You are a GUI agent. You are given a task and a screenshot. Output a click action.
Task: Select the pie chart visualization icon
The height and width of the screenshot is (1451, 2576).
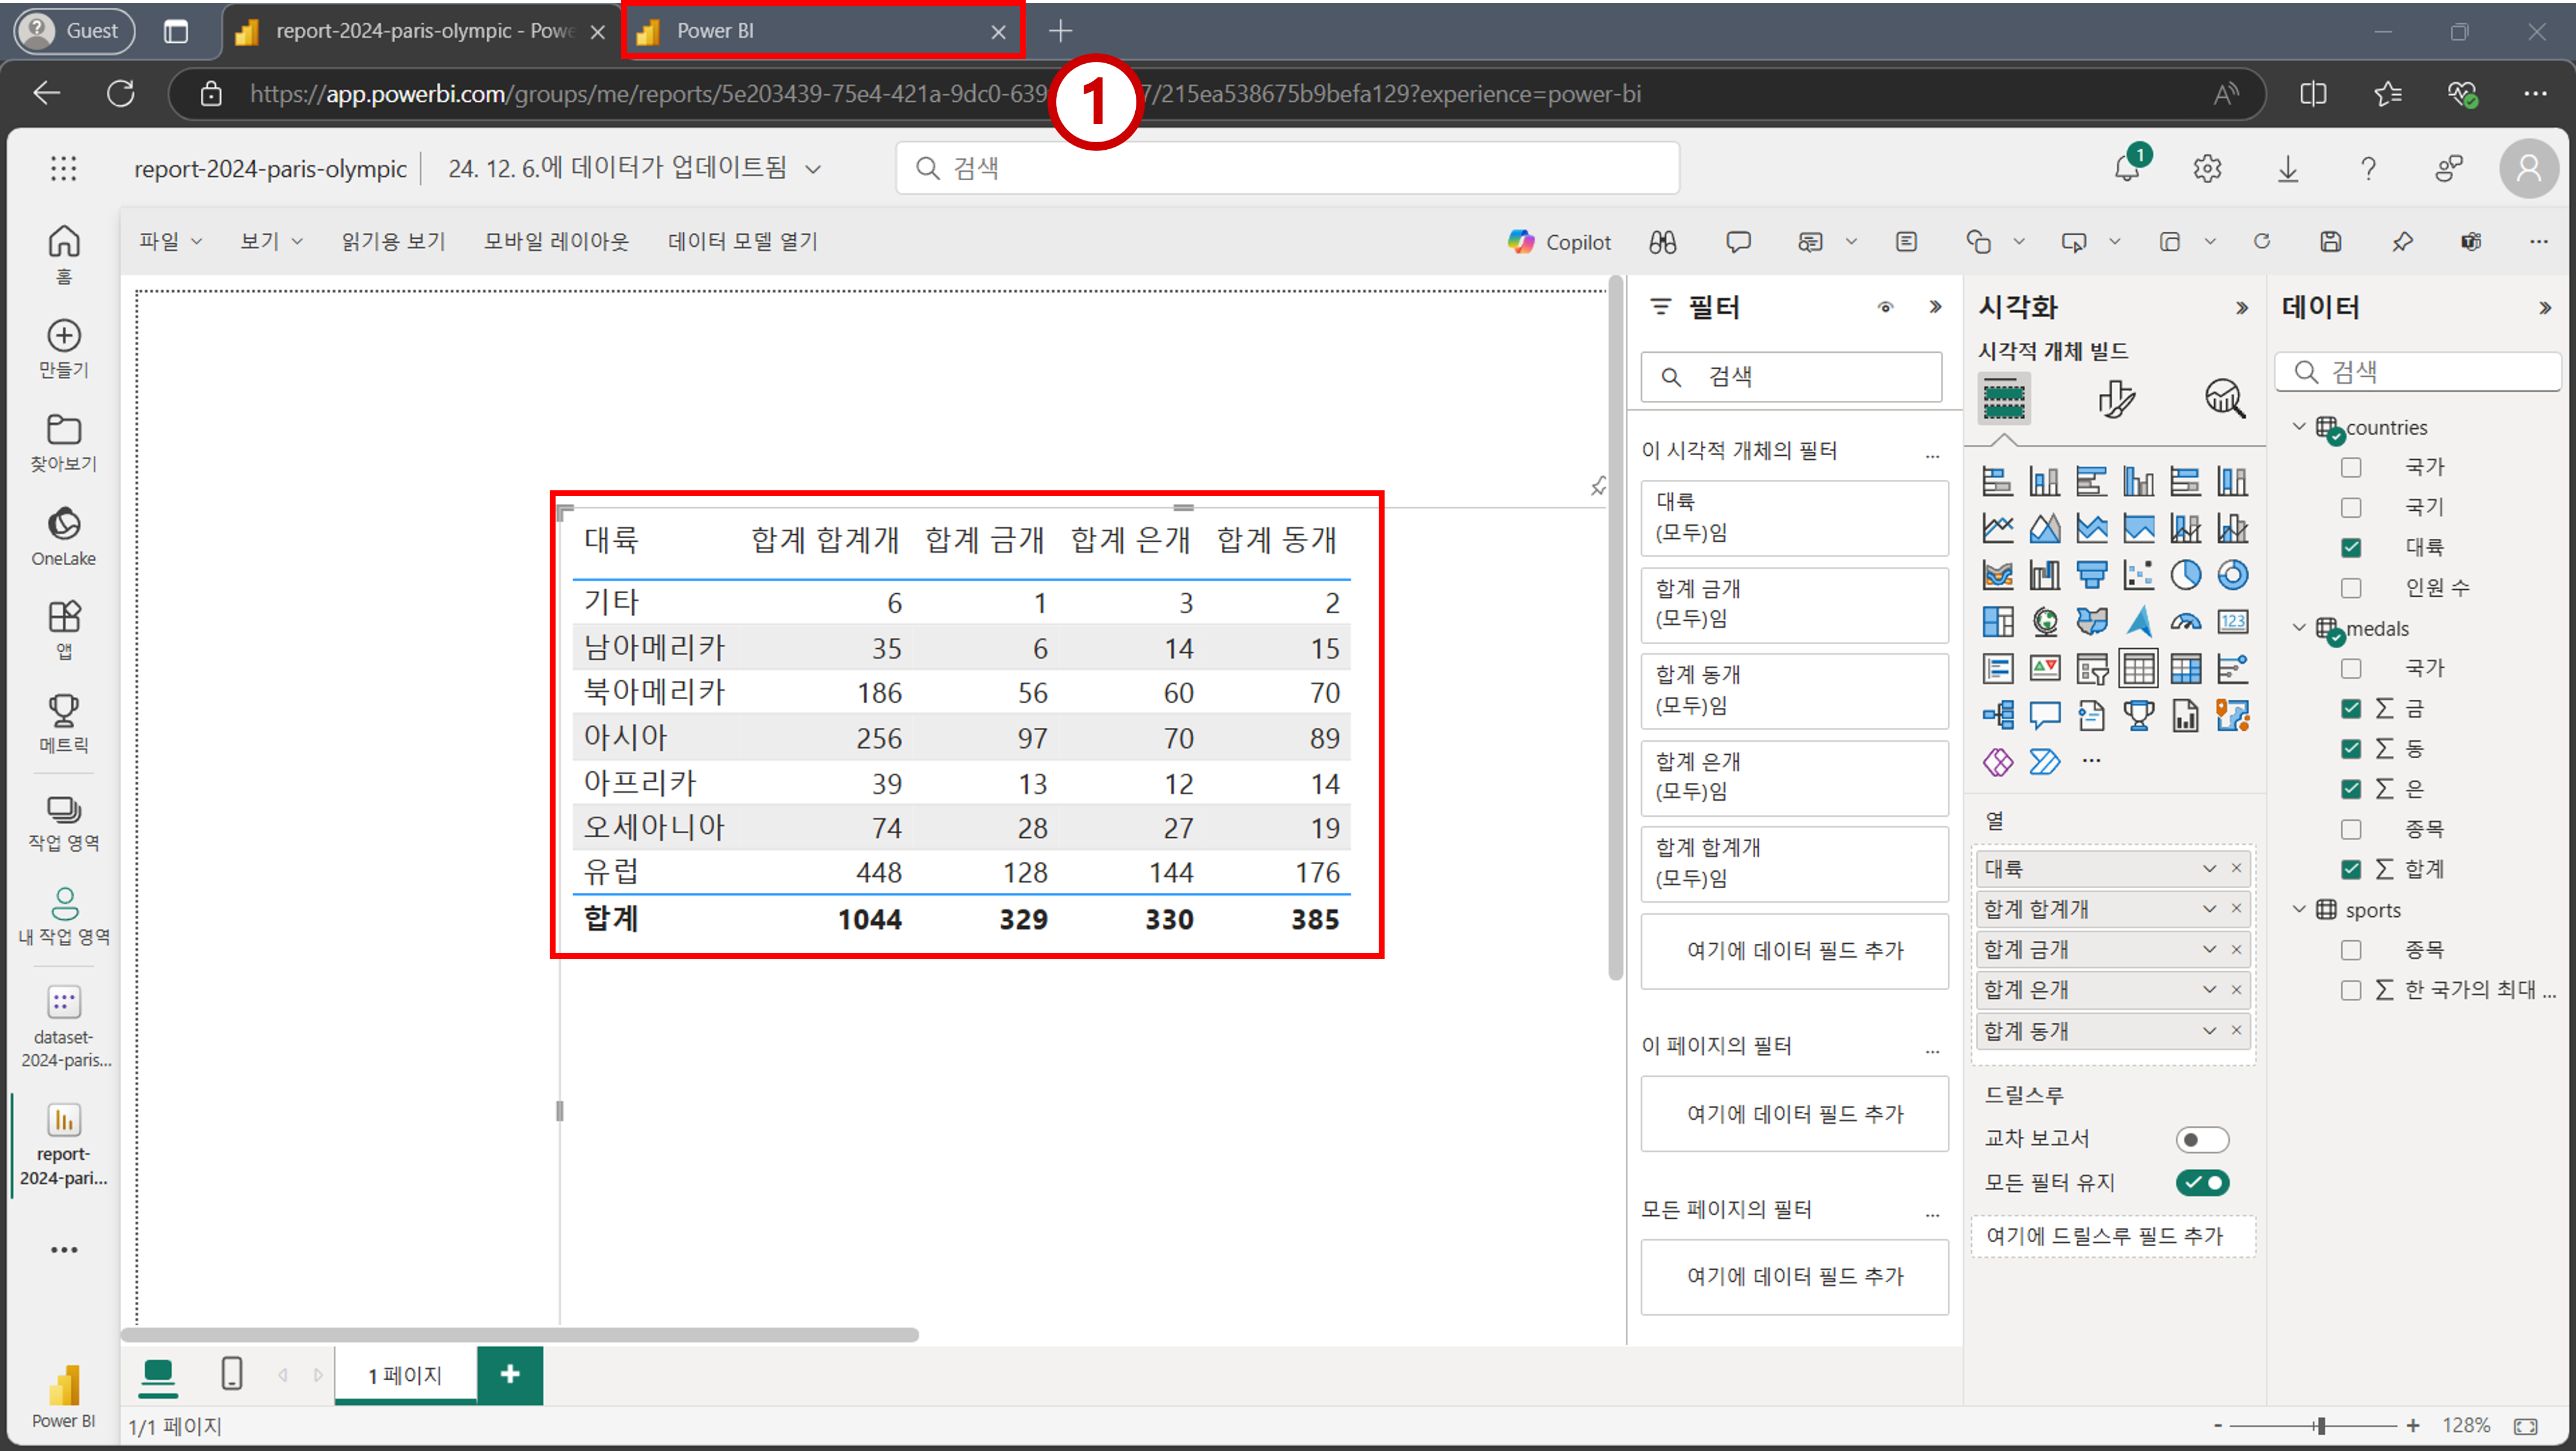tap(2185, 575)
